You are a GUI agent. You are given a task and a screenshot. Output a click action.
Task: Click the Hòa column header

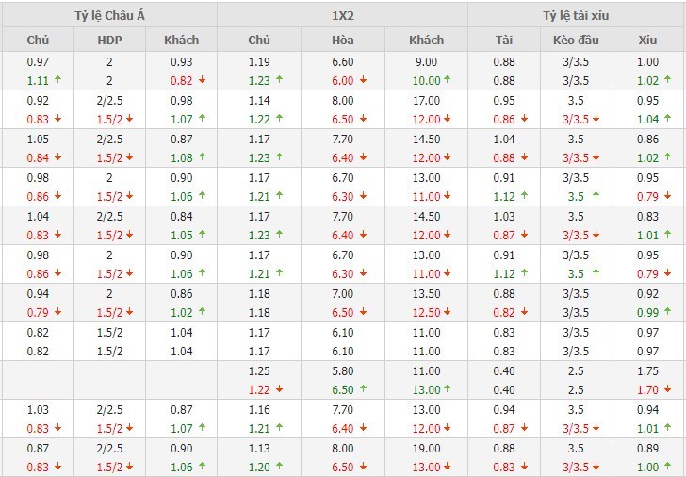(x=343, y=41)
